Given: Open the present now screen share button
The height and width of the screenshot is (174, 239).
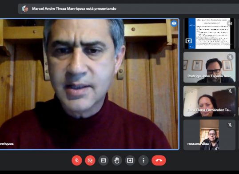Looking at the screenshot, I should point(130,160).
